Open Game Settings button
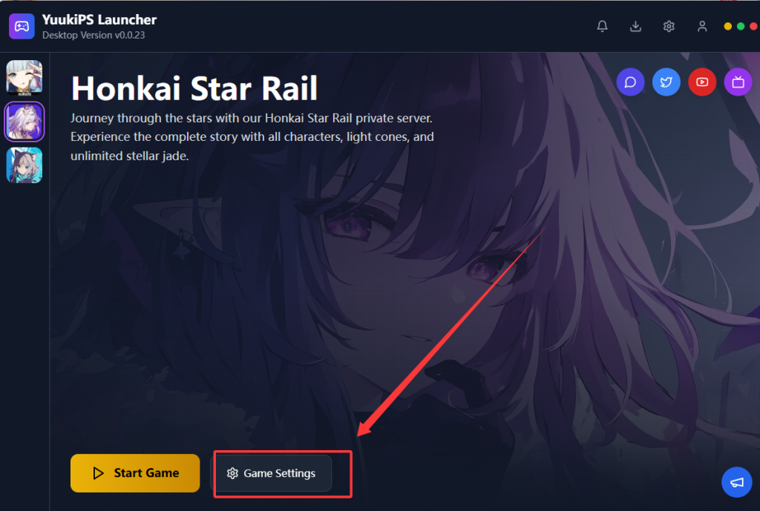The height and width of the screenshot is (511, 760). tap(272, 472)
